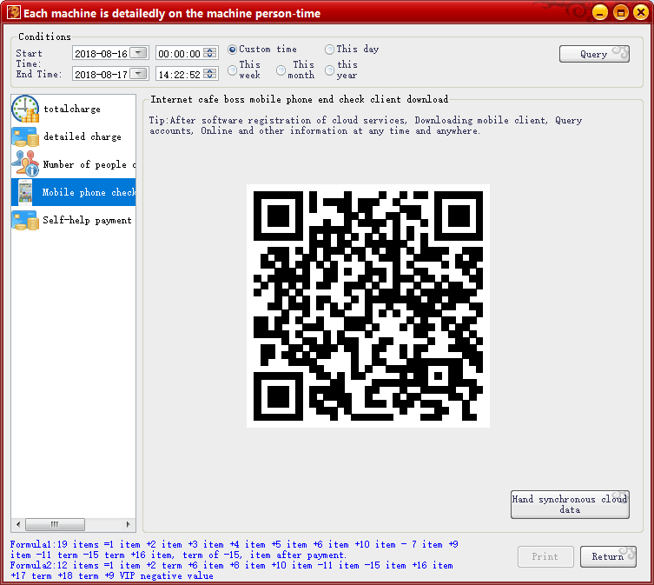Image resolution: width=654 pixels, height=585 pixels.
Task: Open the Start Time date dropdown
Action: 138,53
